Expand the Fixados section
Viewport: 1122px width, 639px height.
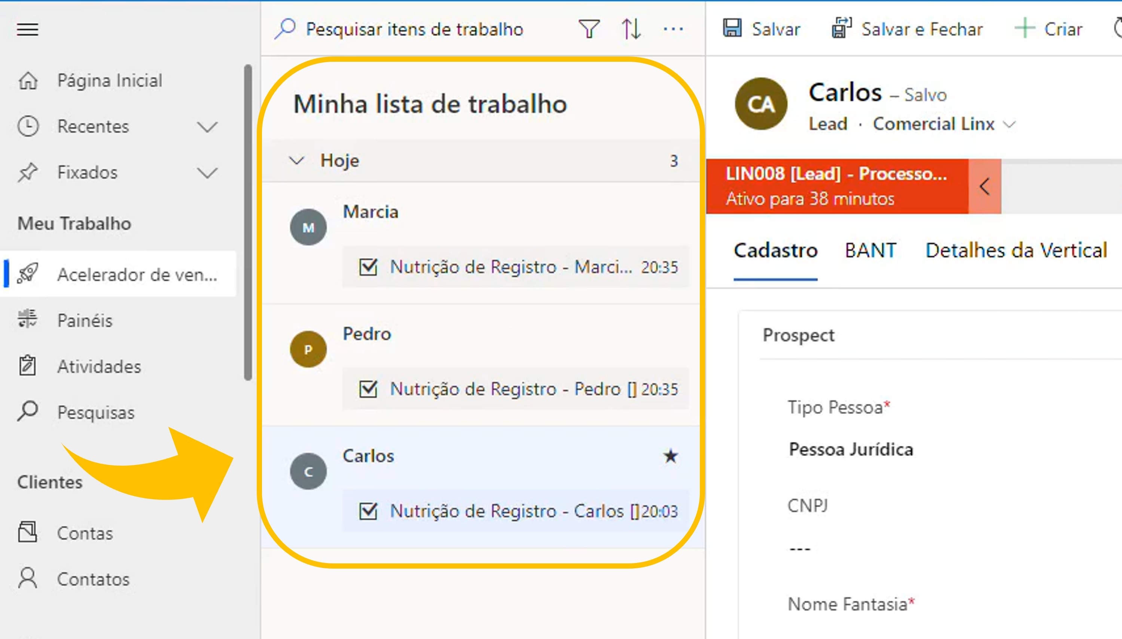point(207,173)
